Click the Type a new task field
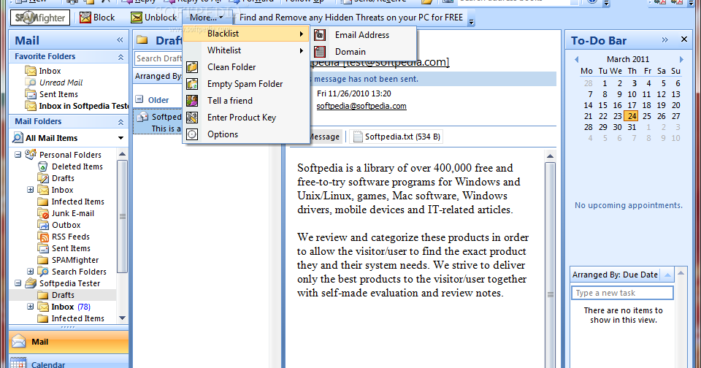Screen dimensions: 701x368 point(622,294)
